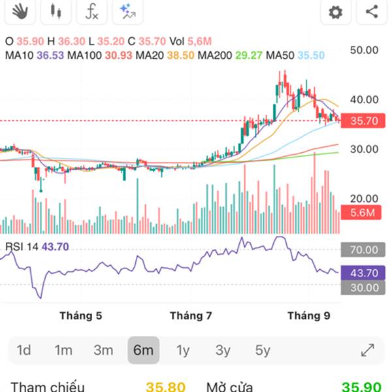Tap the low price L 35.20 reading

pos(106,41)
